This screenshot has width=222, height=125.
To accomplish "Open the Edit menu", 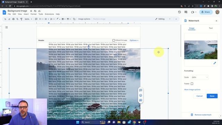I will click(14, 14).
